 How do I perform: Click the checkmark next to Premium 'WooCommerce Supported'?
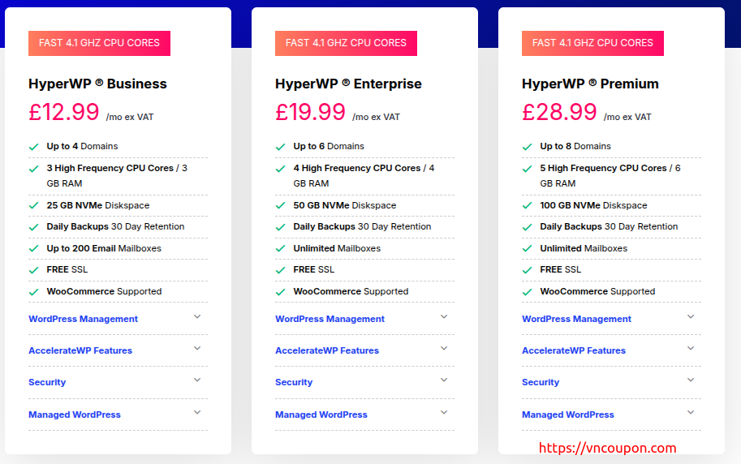tap(527, 292)
